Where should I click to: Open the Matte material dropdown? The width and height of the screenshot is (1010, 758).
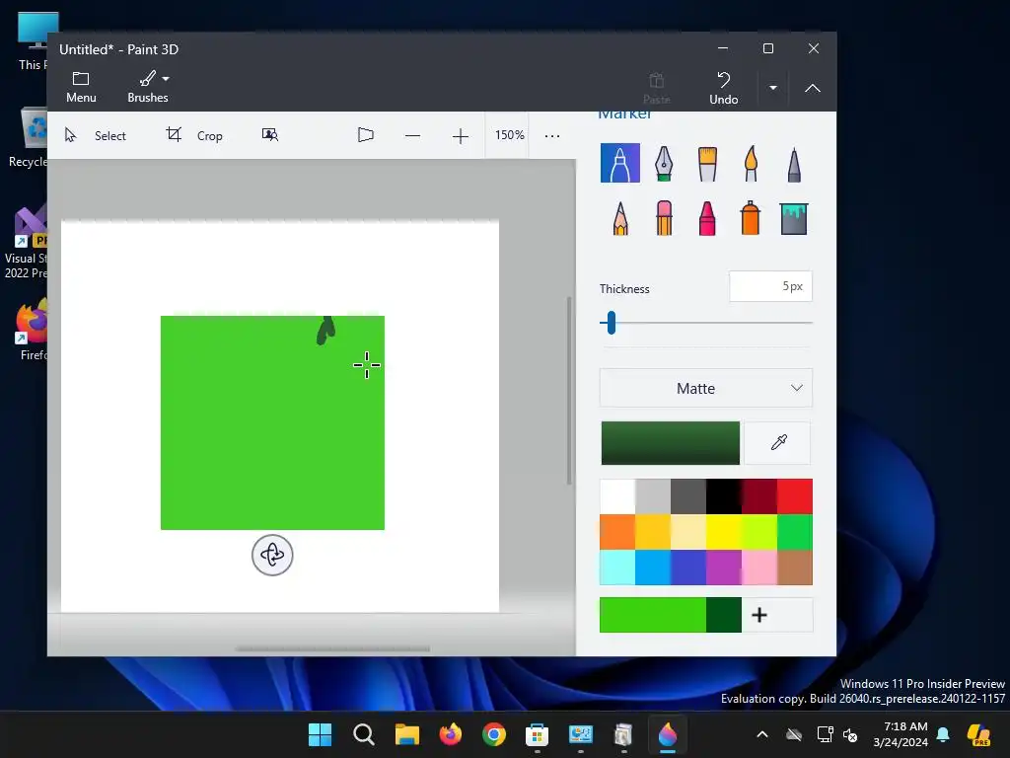pyautogui.click(x=706, y=388)
